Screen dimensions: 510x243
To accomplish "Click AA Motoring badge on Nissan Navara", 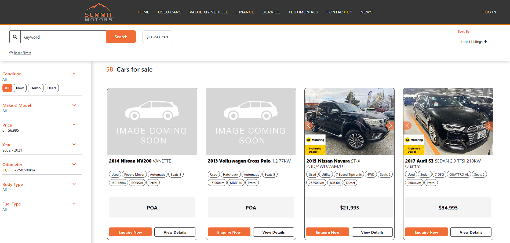I will [x=315, y=145].
